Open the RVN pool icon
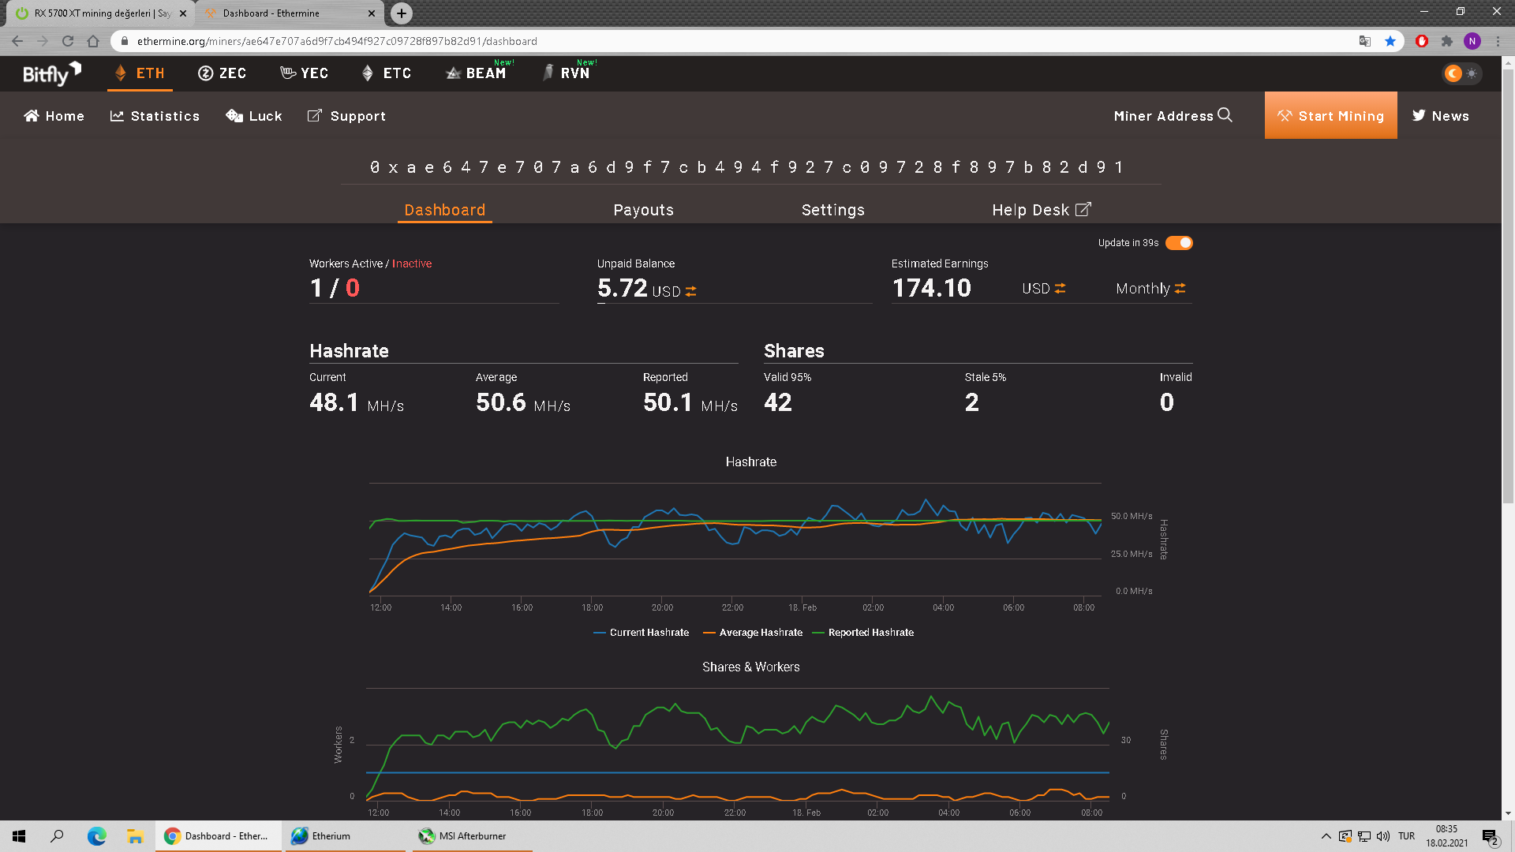 (x=548, y=73)
